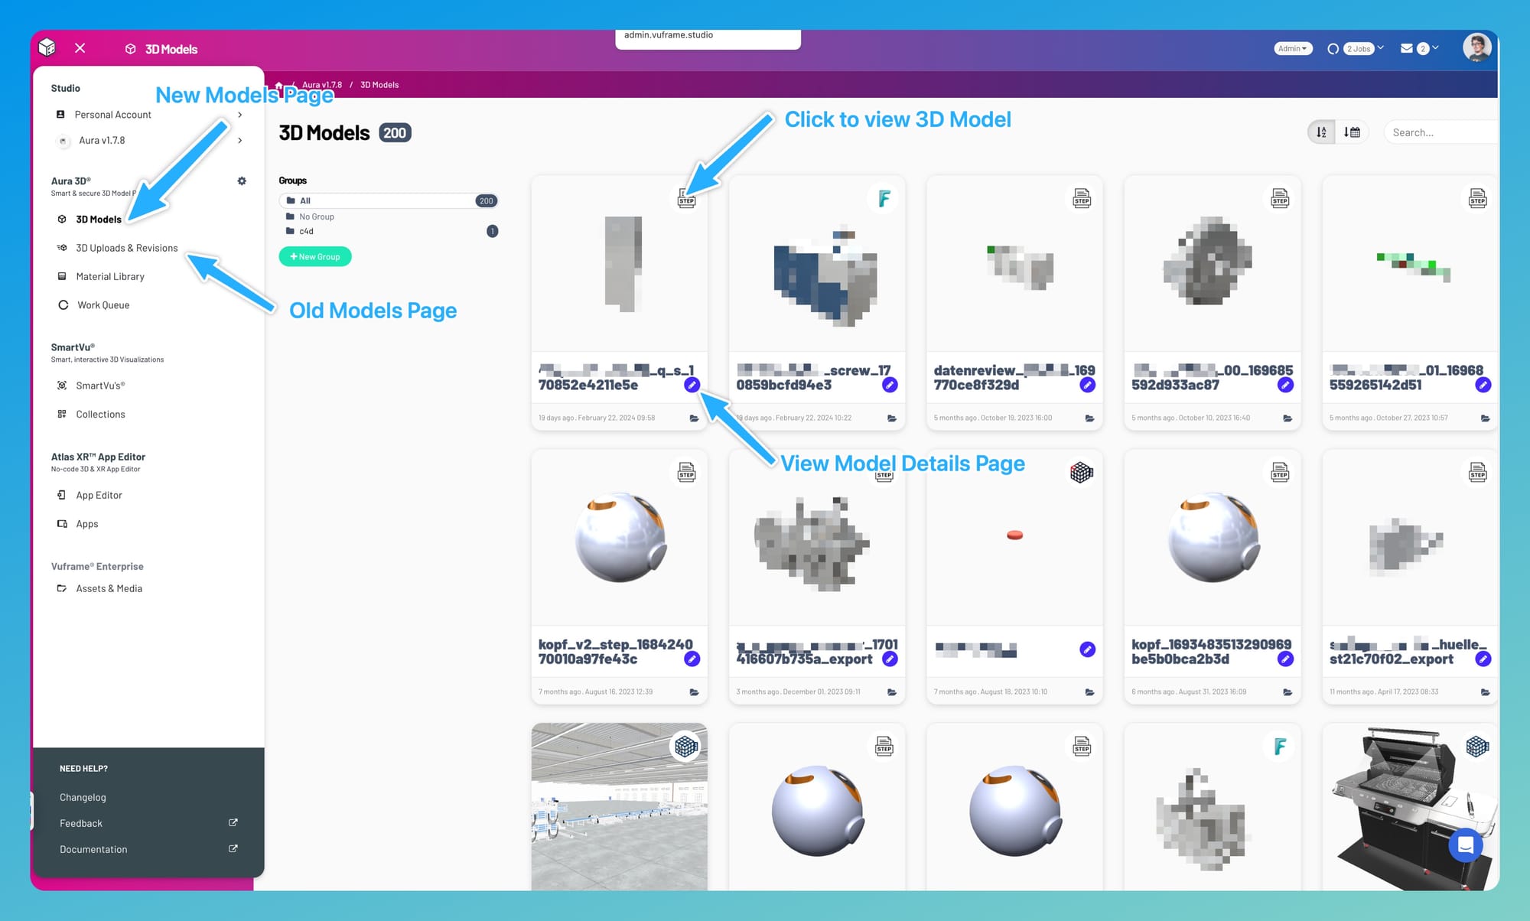Screen dimensions: 1530x921
Task: Edit the 416607b735a_export model details
Action: pos(890,659)
